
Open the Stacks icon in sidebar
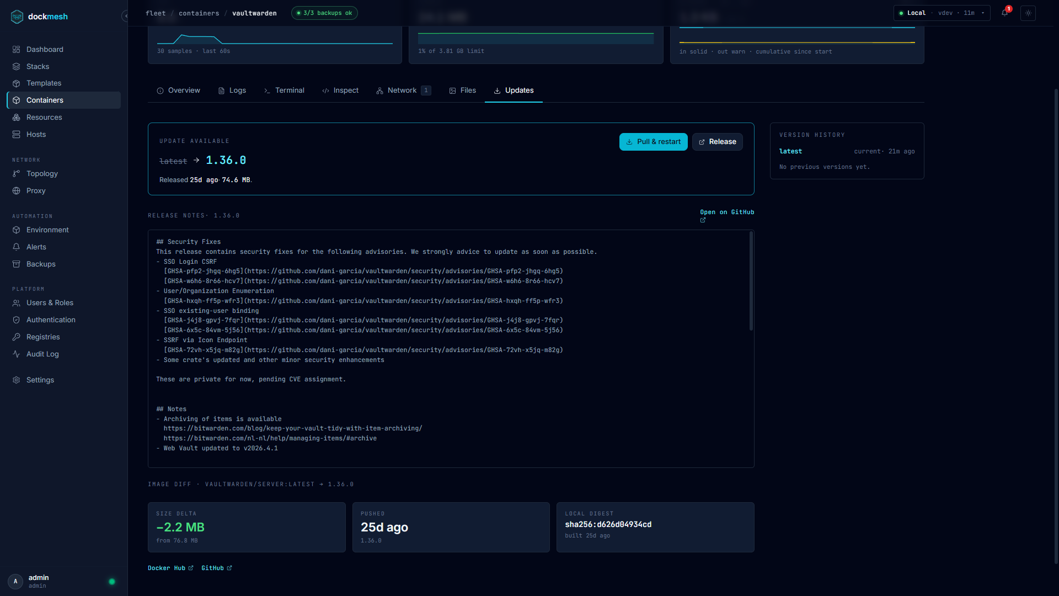17,66
